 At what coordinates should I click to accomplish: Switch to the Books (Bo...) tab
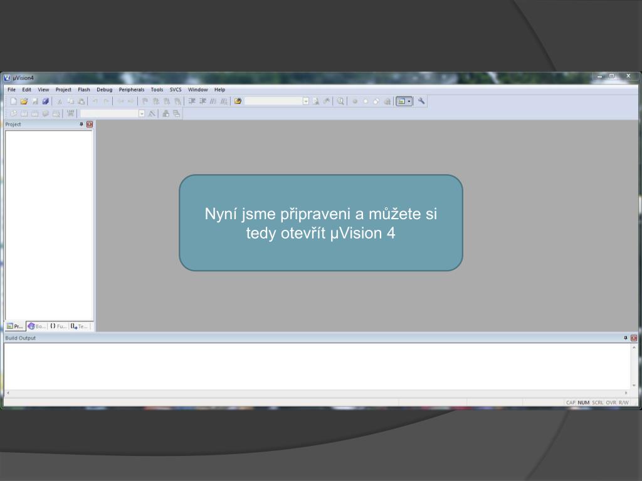37,326
